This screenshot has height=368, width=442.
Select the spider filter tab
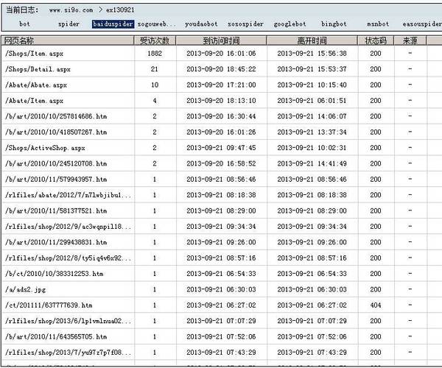(69, 24)
